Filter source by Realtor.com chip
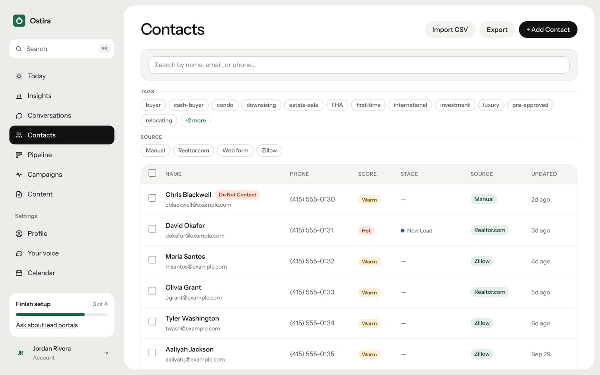Viewport: 600px width, 375px height. (194, 150)
